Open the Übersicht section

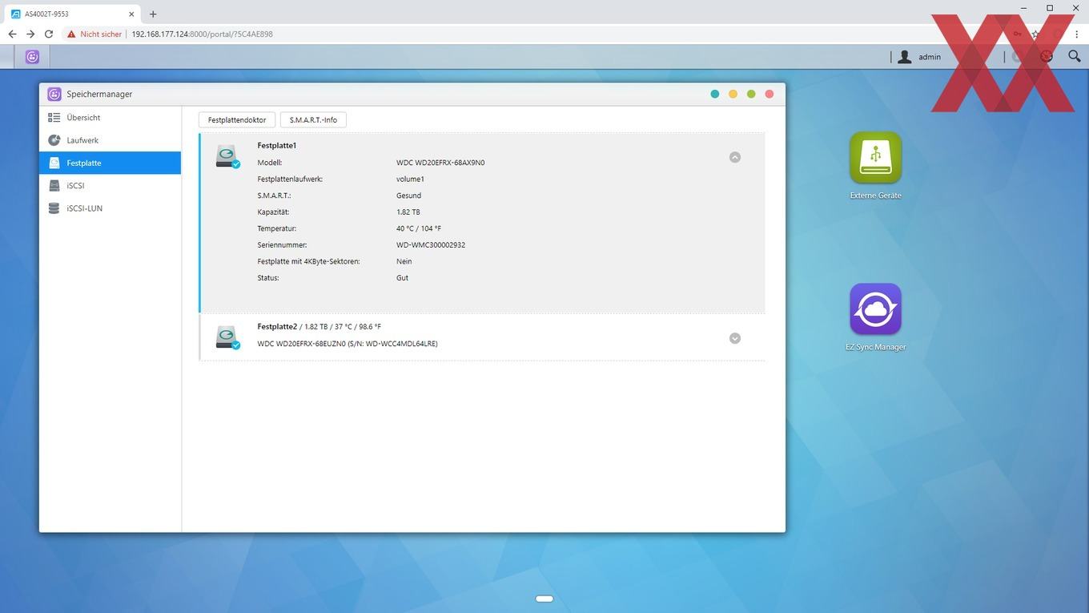click(x=110, y=118)
